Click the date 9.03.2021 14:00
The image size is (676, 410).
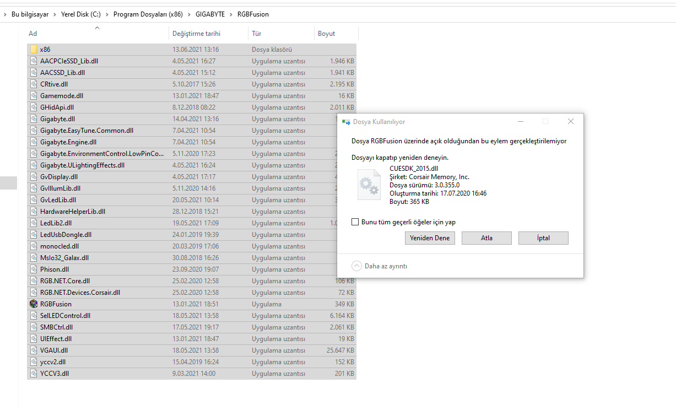(195, 374)
